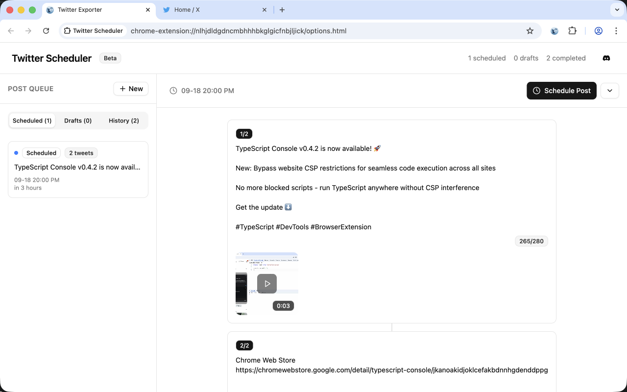627x392 pixels.
Task: Close the Twitter Exporter tab
Action: point(148,10)
